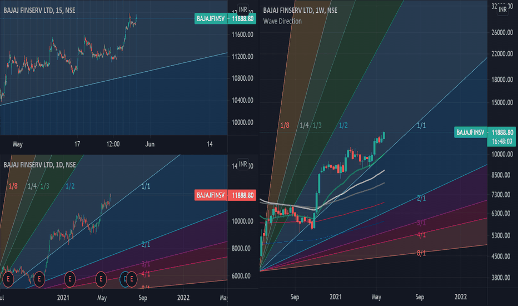Open INR currency selector on 1D chart
The image size is (518, 306).
click(x=243, y=164)
